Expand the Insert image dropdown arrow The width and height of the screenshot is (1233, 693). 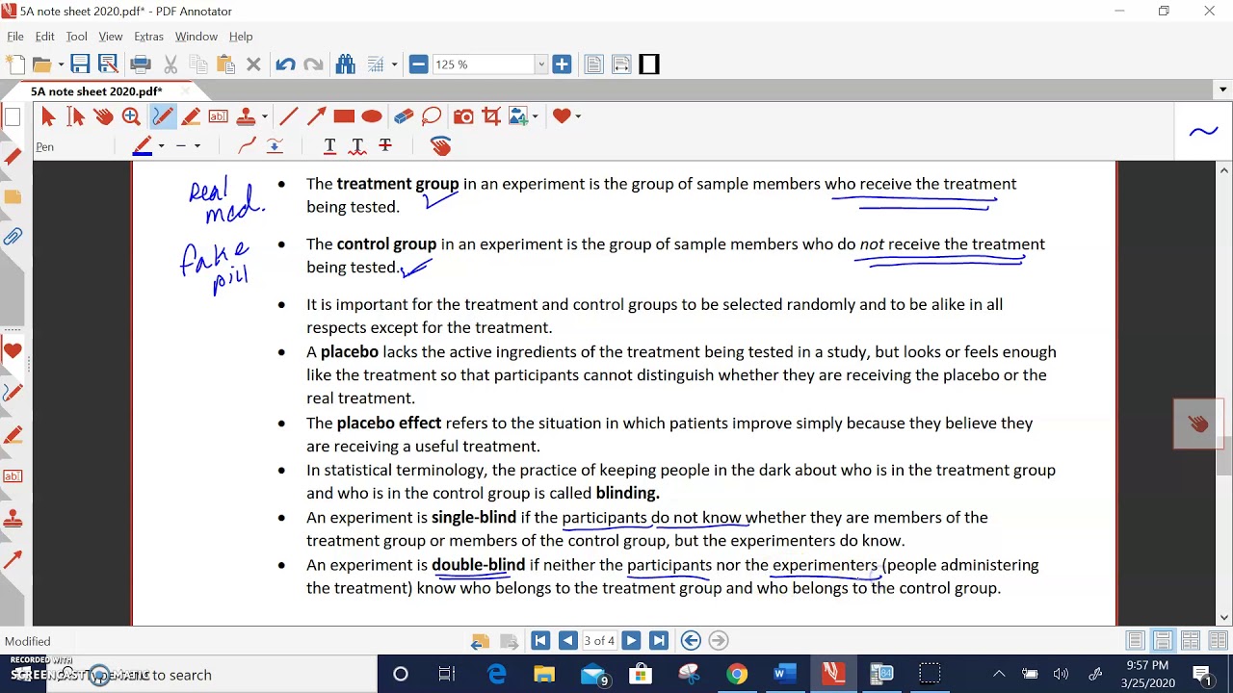click(x=535, y=116)
